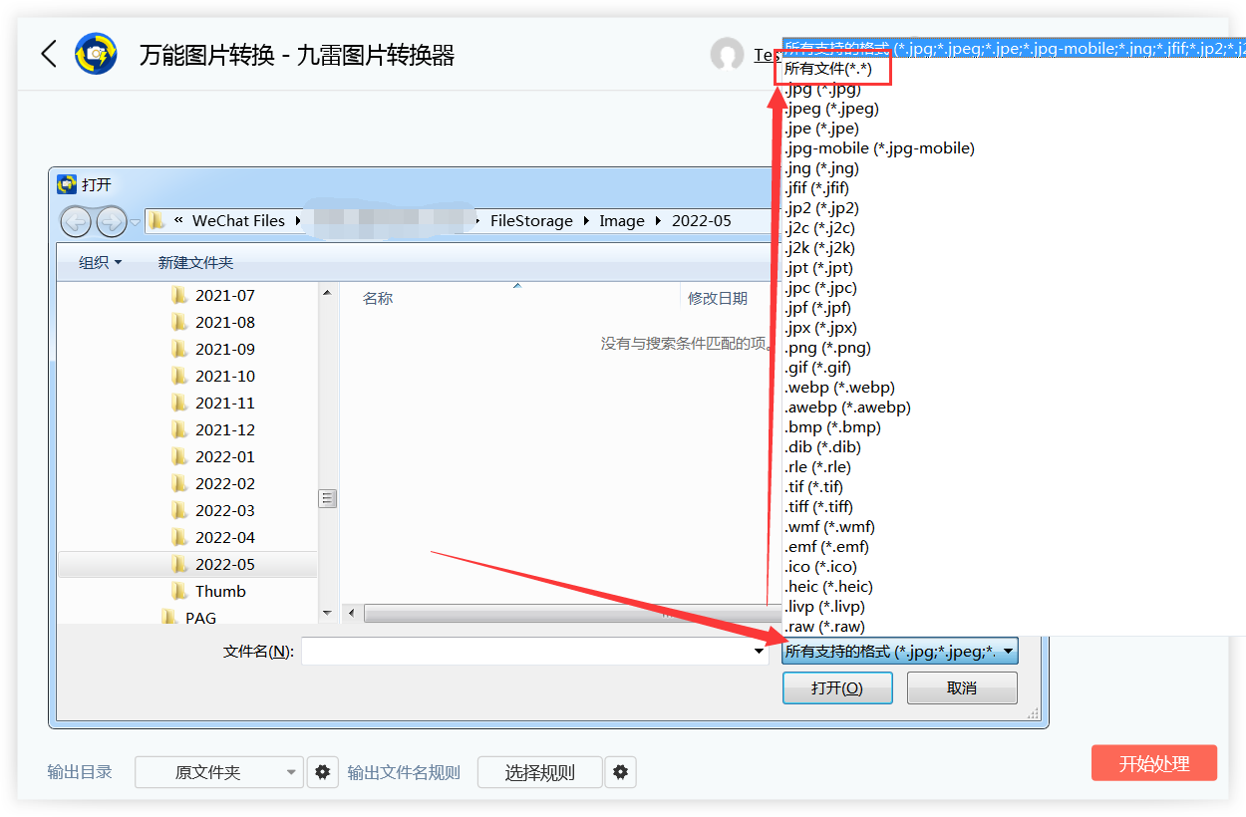The height and width of the screenshot is (817, 1246).
Task: Choose .jpg-mobile (*.jpg-mobile) filter option
Action: (879, 148)
